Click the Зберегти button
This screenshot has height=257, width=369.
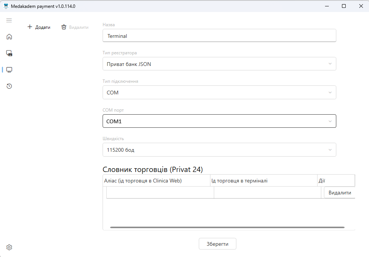[218, 244]
